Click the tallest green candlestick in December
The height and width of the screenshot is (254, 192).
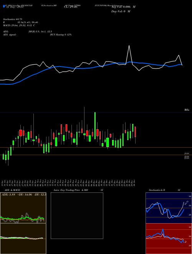[95, 125]
